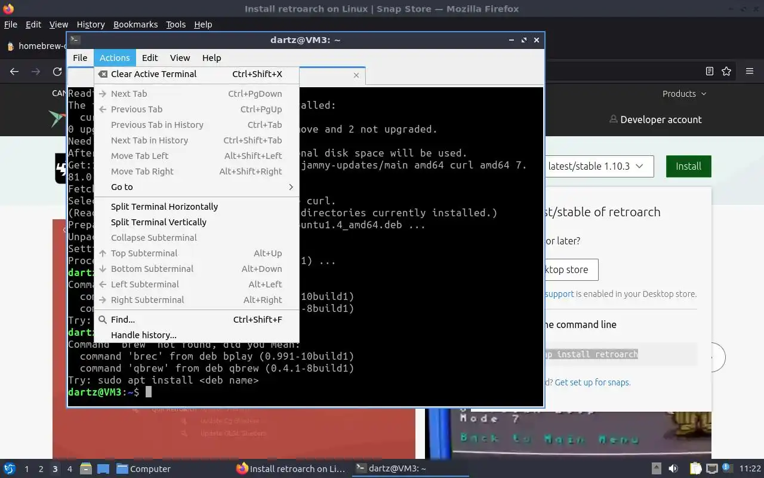Open the terminal Edit menu
The image size is (764, 478).
tap(150, 58)
